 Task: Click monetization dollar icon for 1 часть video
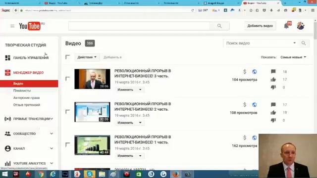245,138
